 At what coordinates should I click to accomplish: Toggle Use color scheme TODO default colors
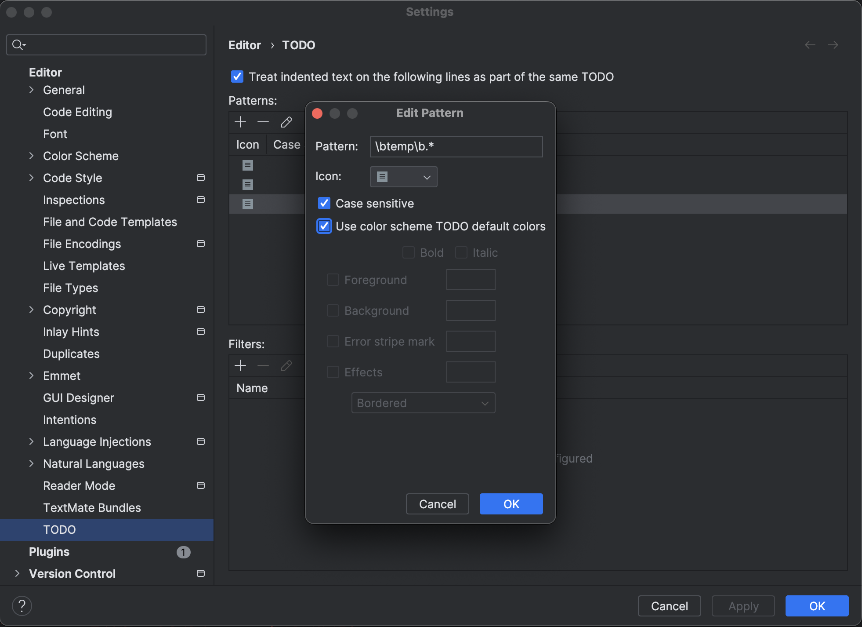324,226
